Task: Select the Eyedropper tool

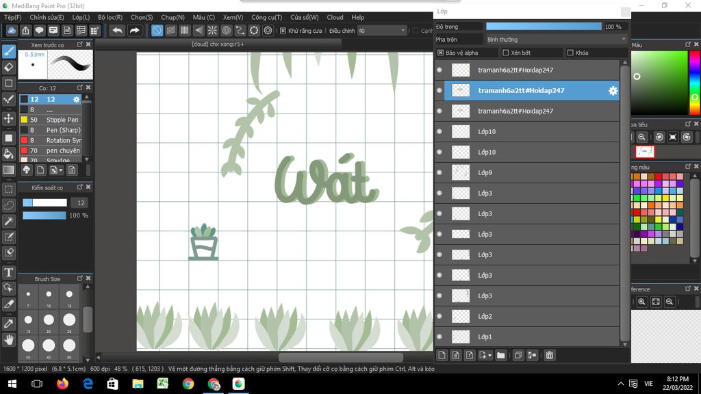Action: pyautogui.click(x=8, y=324)
